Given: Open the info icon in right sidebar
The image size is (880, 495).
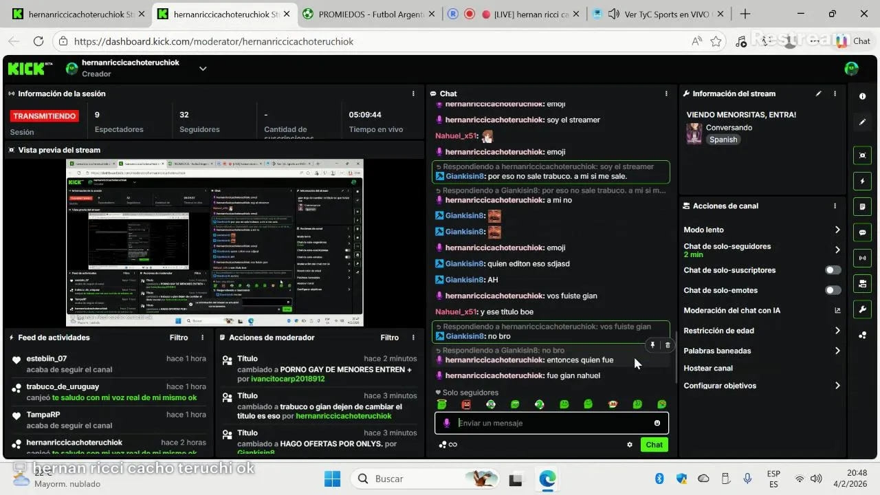Looking at the screenshot, I should point(862,96).
